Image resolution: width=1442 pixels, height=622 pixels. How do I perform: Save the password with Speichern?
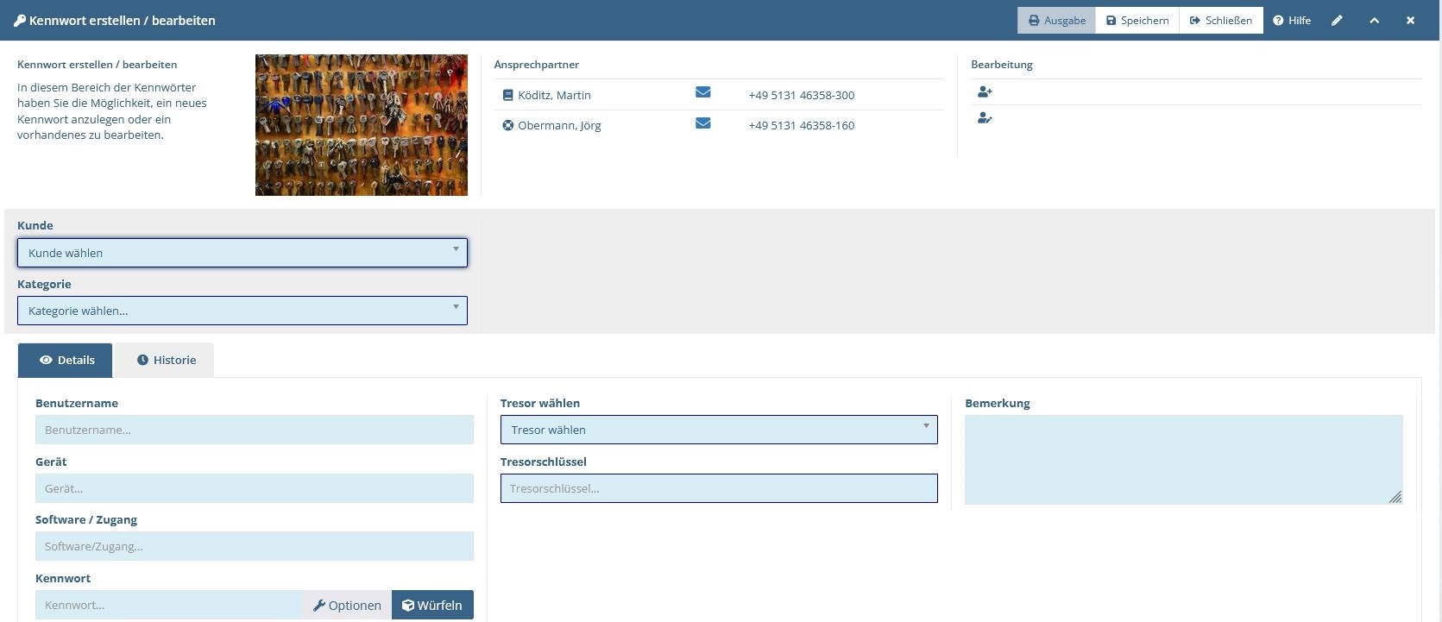pyautogui.click(x=1137, y=21)
